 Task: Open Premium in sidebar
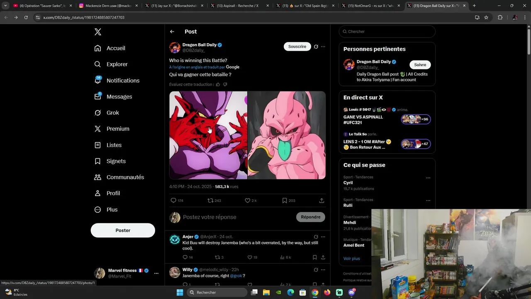coord(112,129)
